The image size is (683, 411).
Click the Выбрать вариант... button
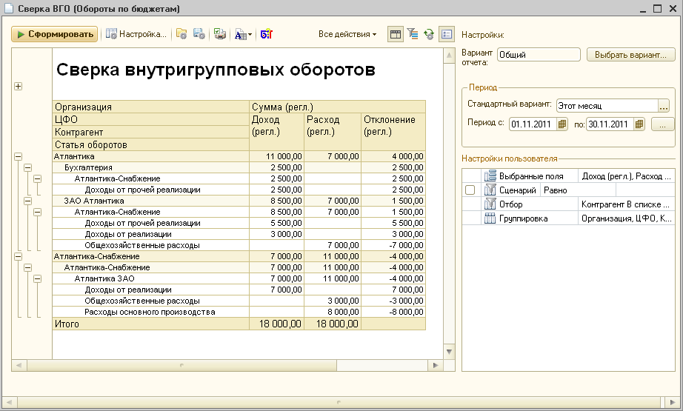pyautogui.click(x=630, y=54)
